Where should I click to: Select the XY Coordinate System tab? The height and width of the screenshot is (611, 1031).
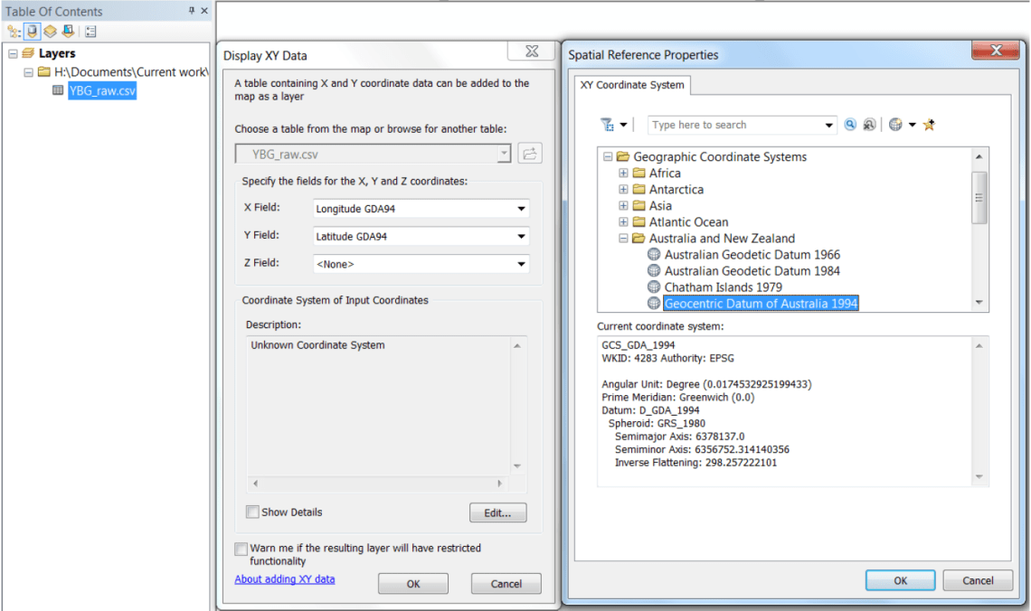pyautogui.click(x=633, y=86)
